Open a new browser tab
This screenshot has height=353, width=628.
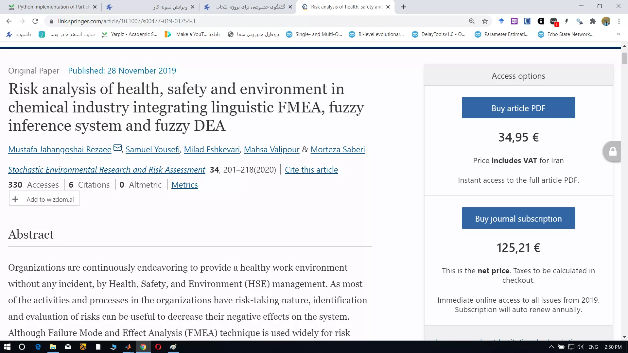(403, 7)
